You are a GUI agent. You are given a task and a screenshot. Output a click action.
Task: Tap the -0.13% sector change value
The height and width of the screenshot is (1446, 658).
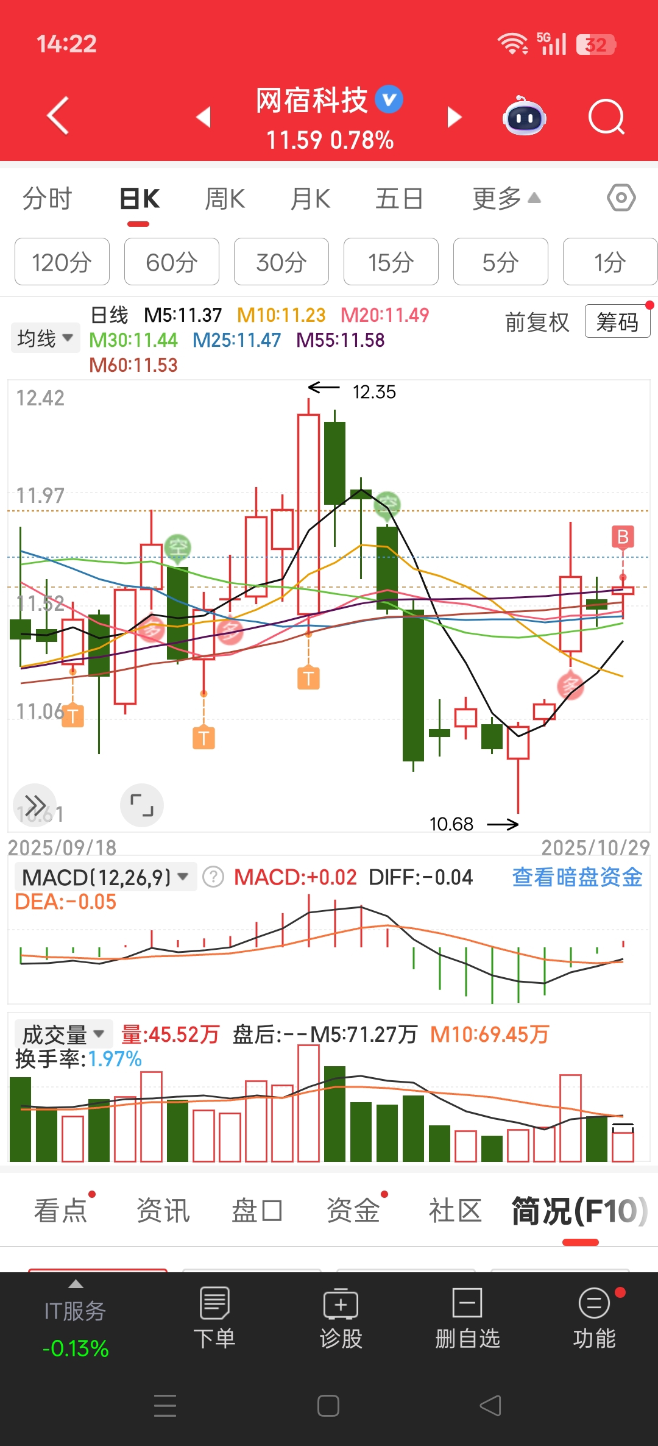(76, 1348)
